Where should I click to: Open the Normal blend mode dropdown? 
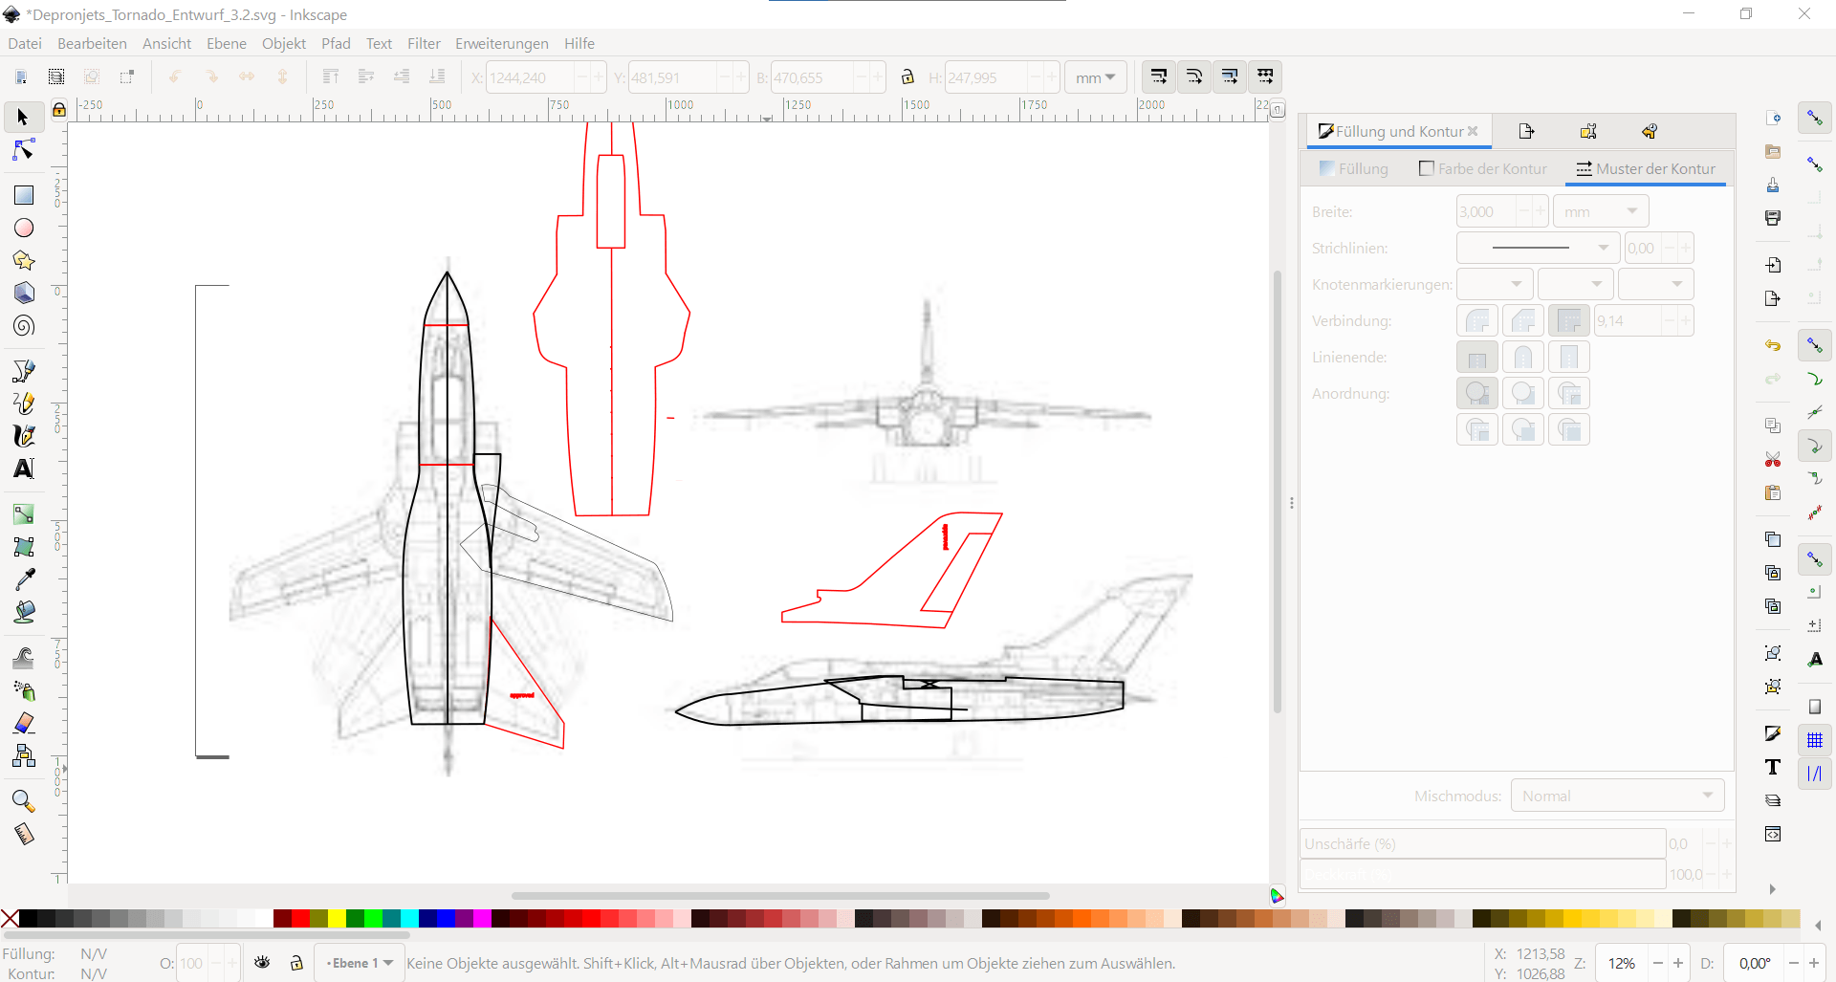pyautogui.click(x=1616, y=795)
